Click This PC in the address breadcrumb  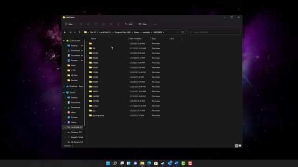(93, 32)
